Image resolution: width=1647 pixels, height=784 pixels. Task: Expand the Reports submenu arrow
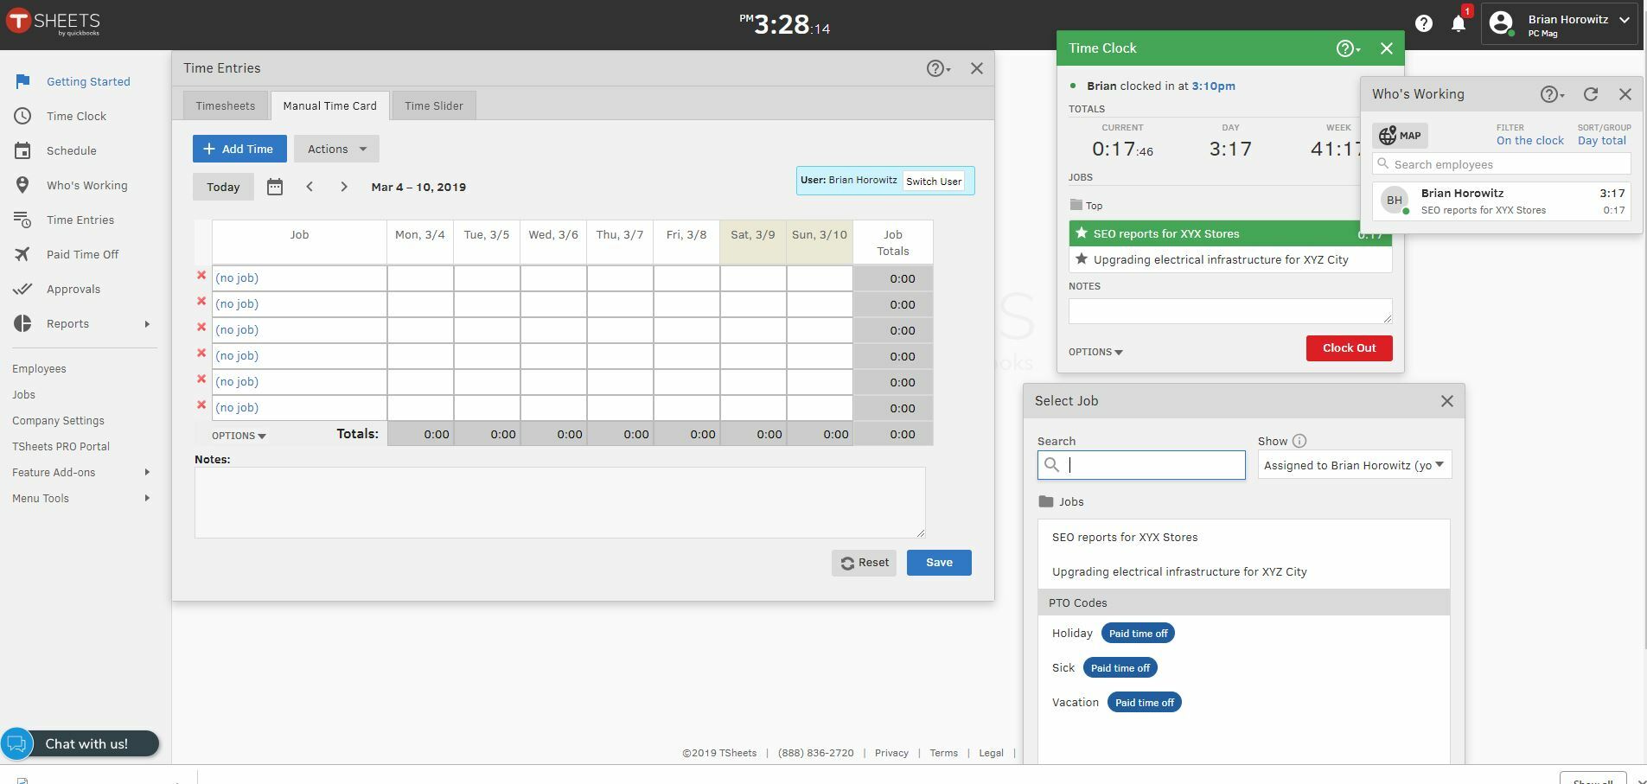coord(147,324)
